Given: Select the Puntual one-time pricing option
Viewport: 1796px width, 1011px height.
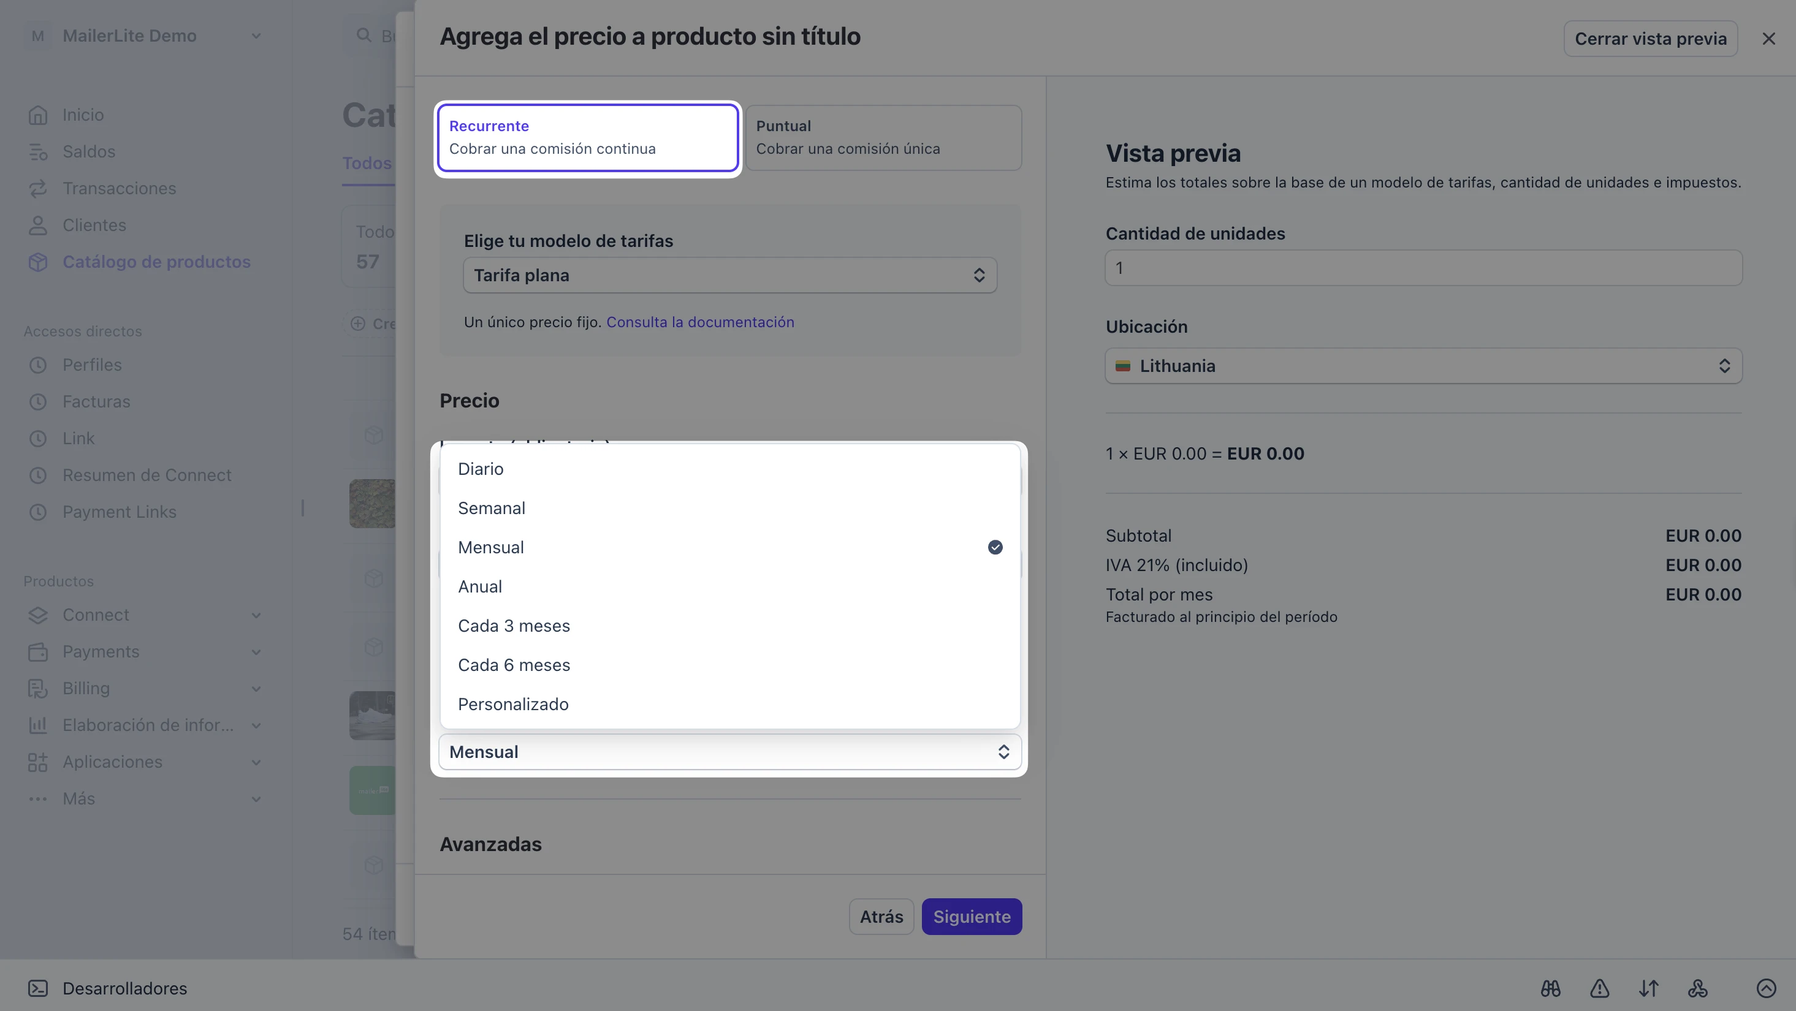Looking at the screenshot, I should coord(883,138).
